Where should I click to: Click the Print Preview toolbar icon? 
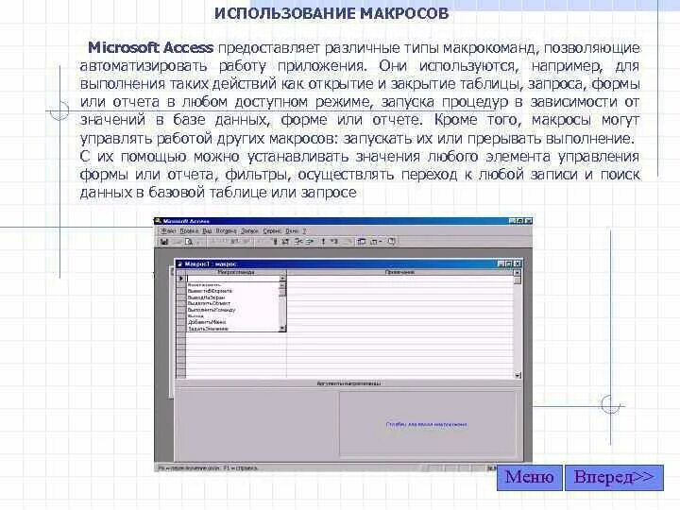[x=189, y=242]
